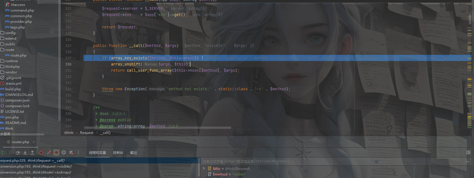Click the circled-dots icon in debug toolbar
The width and height of the screenshot is (474, 178).
click(x=64, y=152)
